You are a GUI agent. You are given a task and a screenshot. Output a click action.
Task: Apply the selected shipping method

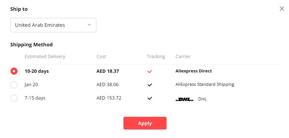pyautogui.click(x=145, y=123)
